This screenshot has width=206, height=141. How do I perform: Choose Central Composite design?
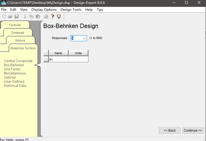coord(18,61)
